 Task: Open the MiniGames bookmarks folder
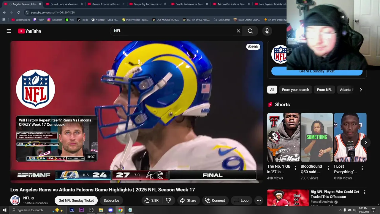click(222, 20)
